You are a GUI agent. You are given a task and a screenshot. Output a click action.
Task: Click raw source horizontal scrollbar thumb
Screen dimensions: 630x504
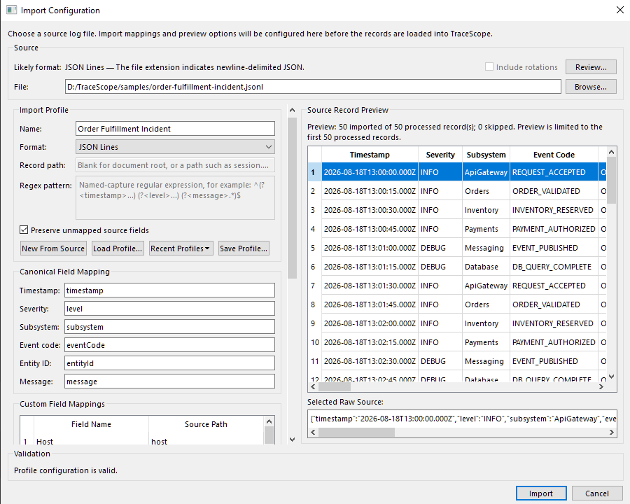(356, 432)
